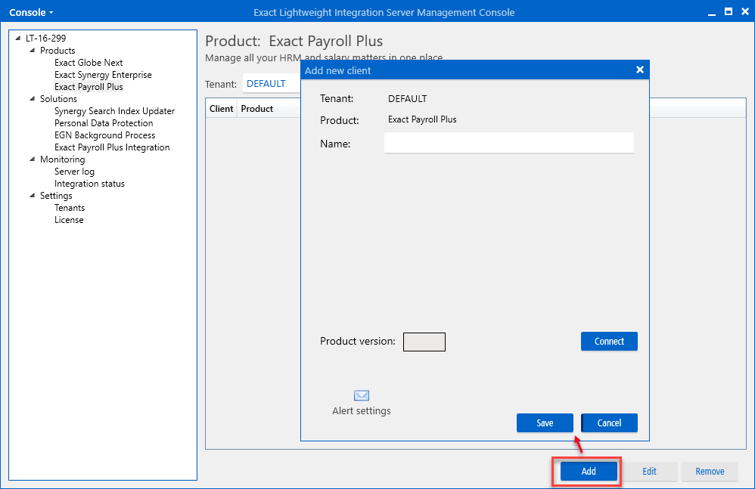
Task: Click the Product version field
Action: (x=424, y=342)
